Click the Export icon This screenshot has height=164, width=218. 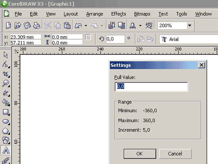pos(121,25)
